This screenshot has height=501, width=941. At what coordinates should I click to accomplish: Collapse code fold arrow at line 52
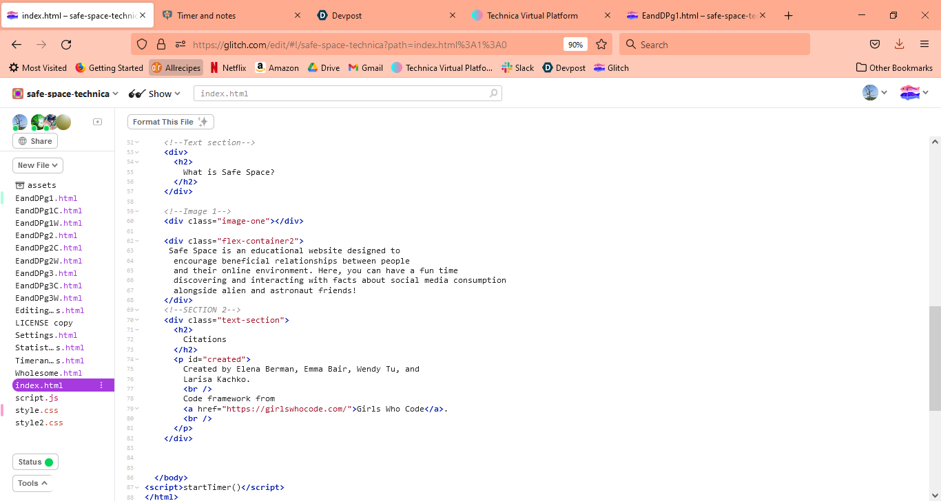[x=137, y=142]
